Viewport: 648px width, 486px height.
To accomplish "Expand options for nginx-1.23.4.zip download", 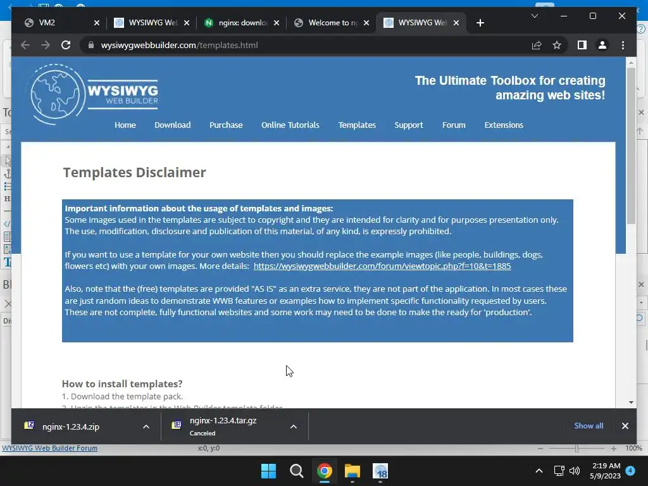I will [x=146, y=427].
